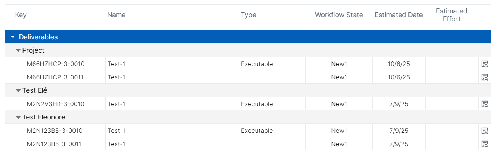
Task: Sort by Estimated Effort column header
Action: [452, 15]
